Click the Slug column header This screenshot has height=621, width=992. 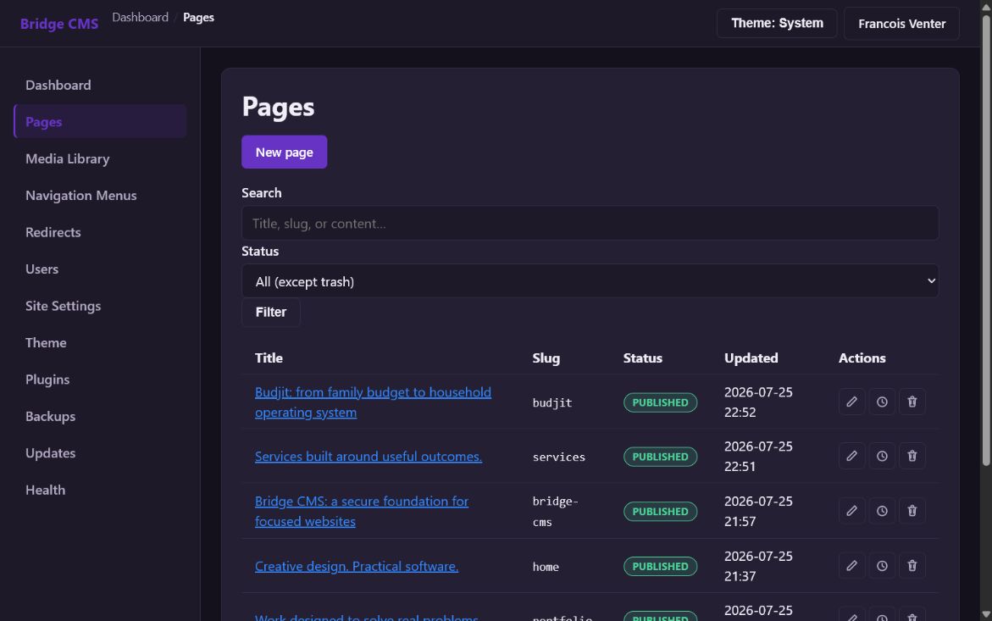coord(546,358)
